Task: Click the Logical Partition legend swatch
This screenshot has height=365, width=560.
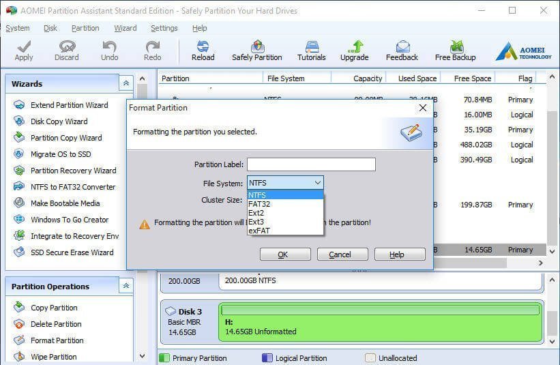Action: [x=267, y=358]
